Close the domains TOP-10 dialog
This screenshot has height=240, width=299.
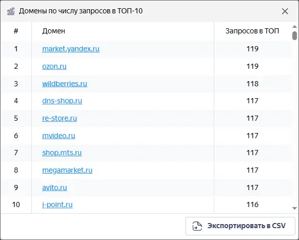(x=285, y=11)
